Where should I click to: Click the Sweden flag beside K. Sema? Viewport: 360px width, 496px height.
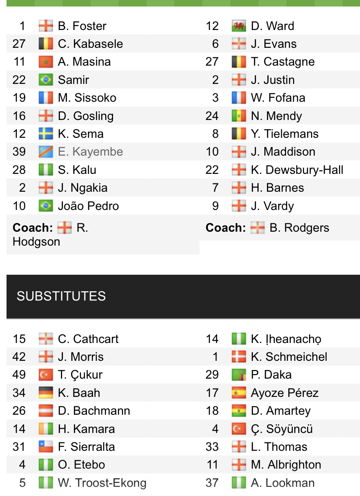tap(46, 134)
